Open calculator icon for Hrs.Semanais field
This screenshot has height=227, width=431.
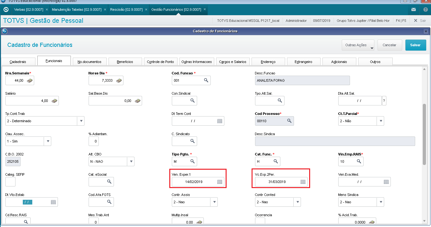pyautogui.click(x=29, y=81)
